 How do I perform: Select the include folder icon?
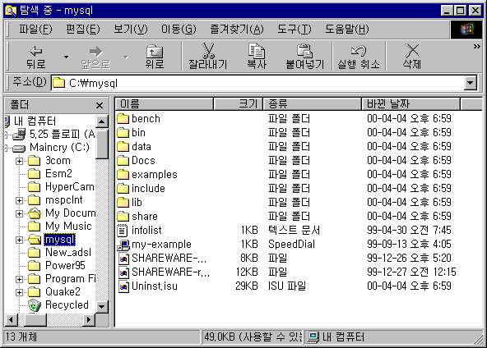coord(123,189)
